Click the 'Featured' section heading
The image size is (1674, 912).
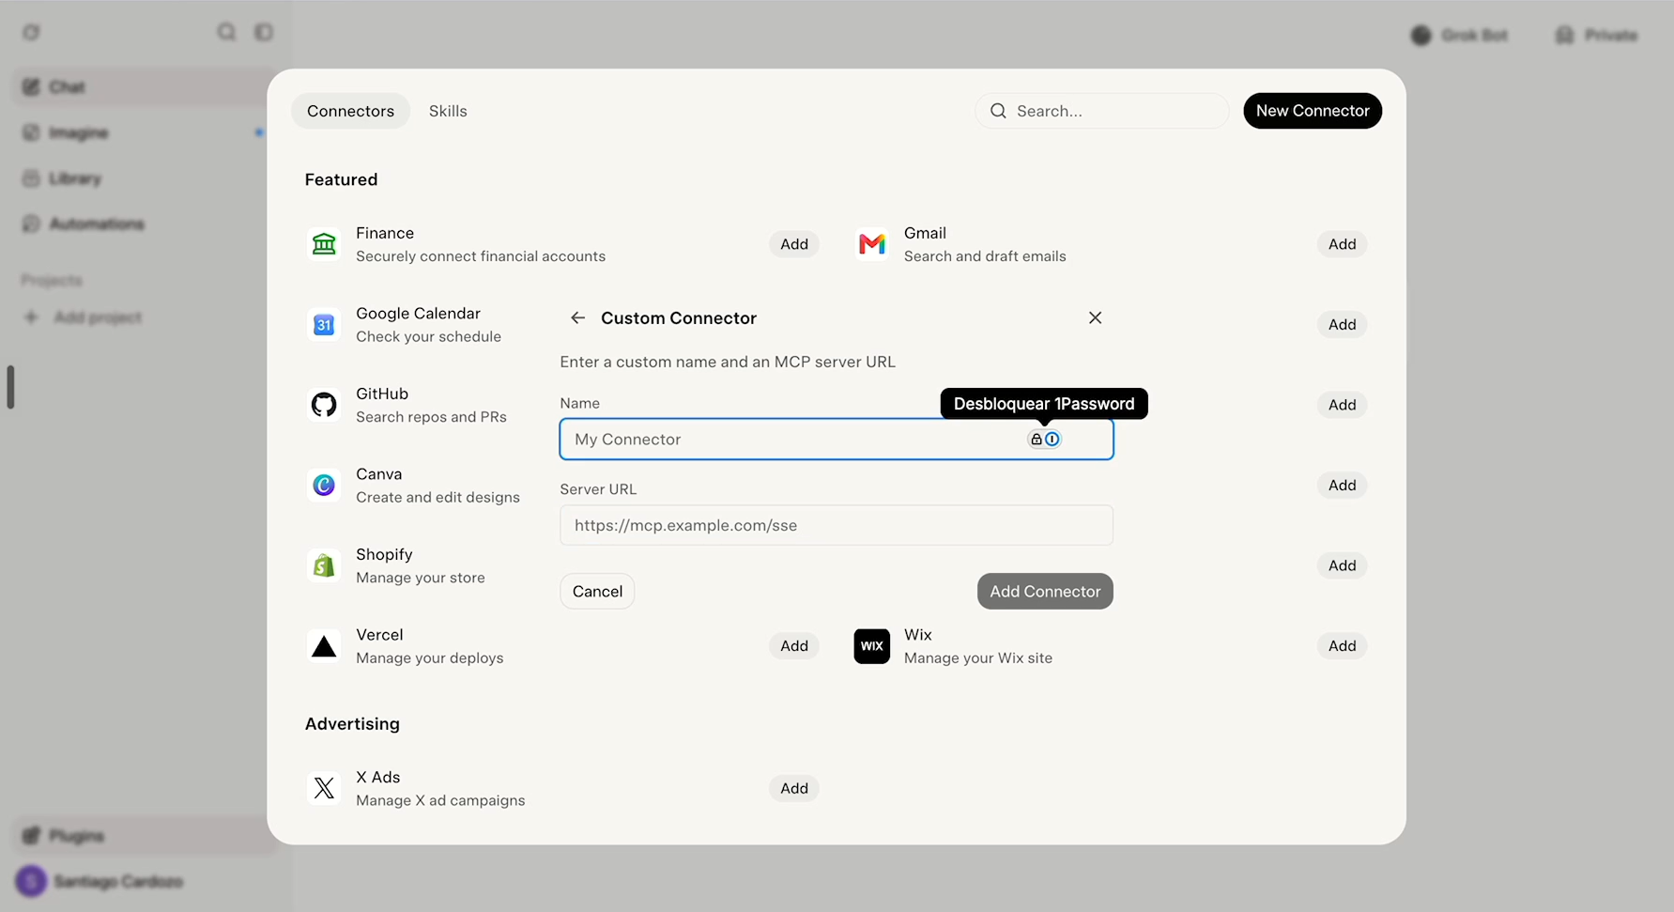click(341, 179)
